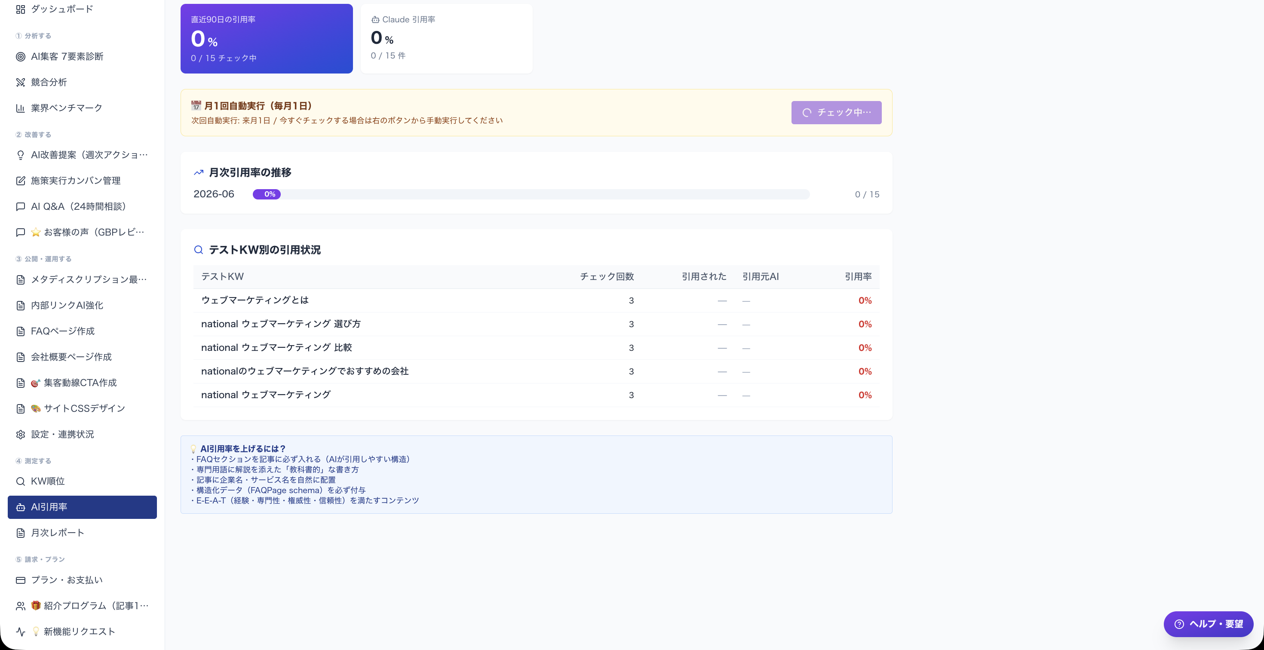Click the chat icon beside お客様の声
This screenshot has height=650, width=1264.
pyautogui.click(x=20, y=233)
